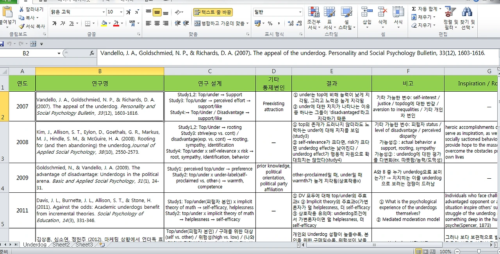Open font color palette dropdown arrow

click(x=122, y=23)
